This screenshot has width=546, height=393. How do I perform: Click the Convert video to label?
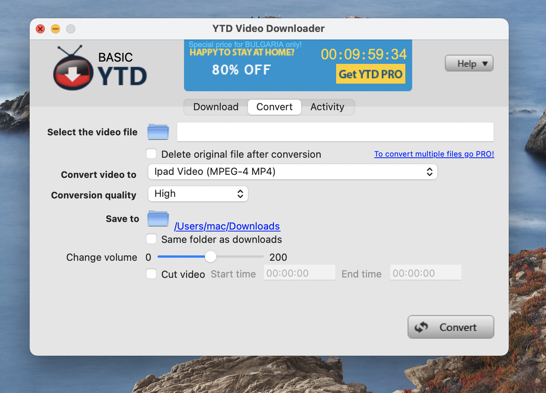point(98,174)
